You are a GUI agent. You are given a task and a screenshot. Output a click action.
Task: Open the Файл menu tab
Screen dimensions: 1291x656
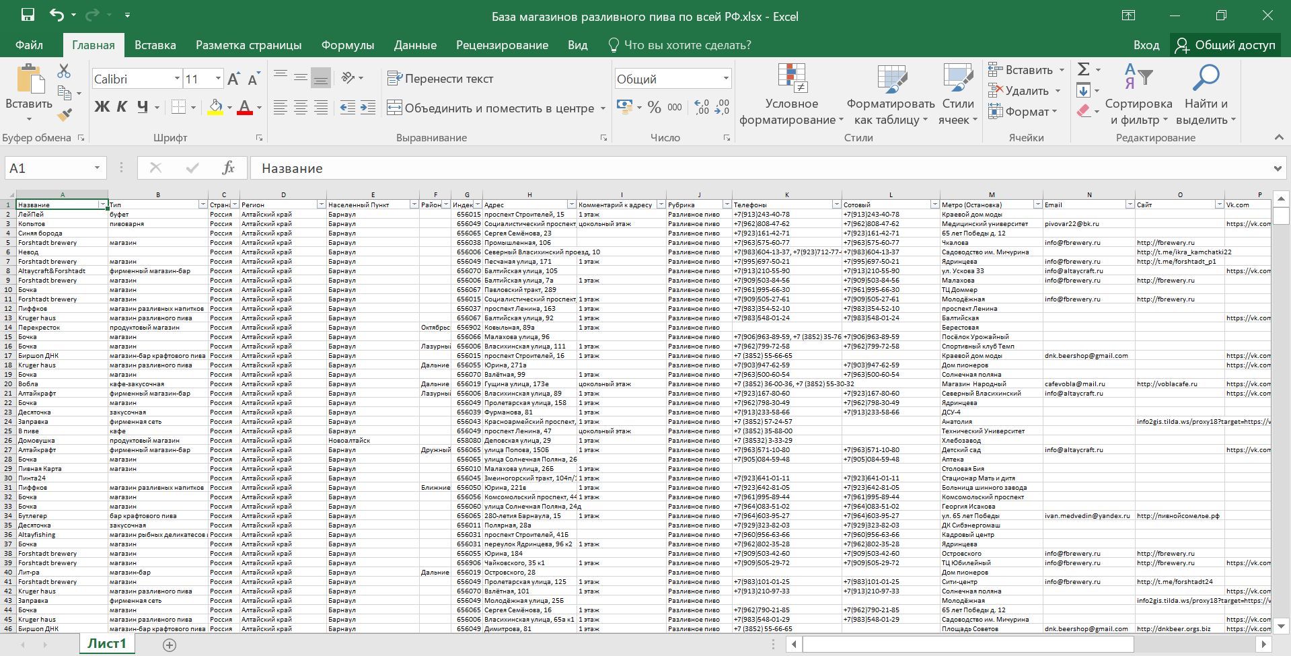click(29, 45)
